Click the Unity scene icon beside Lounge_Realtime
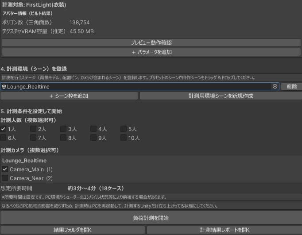This screenshot has width=302, height=235. tap(4, 87)
